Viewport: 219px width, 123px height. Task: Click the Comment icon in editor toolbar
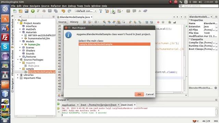pyautogui.click(x=170, y=22)
